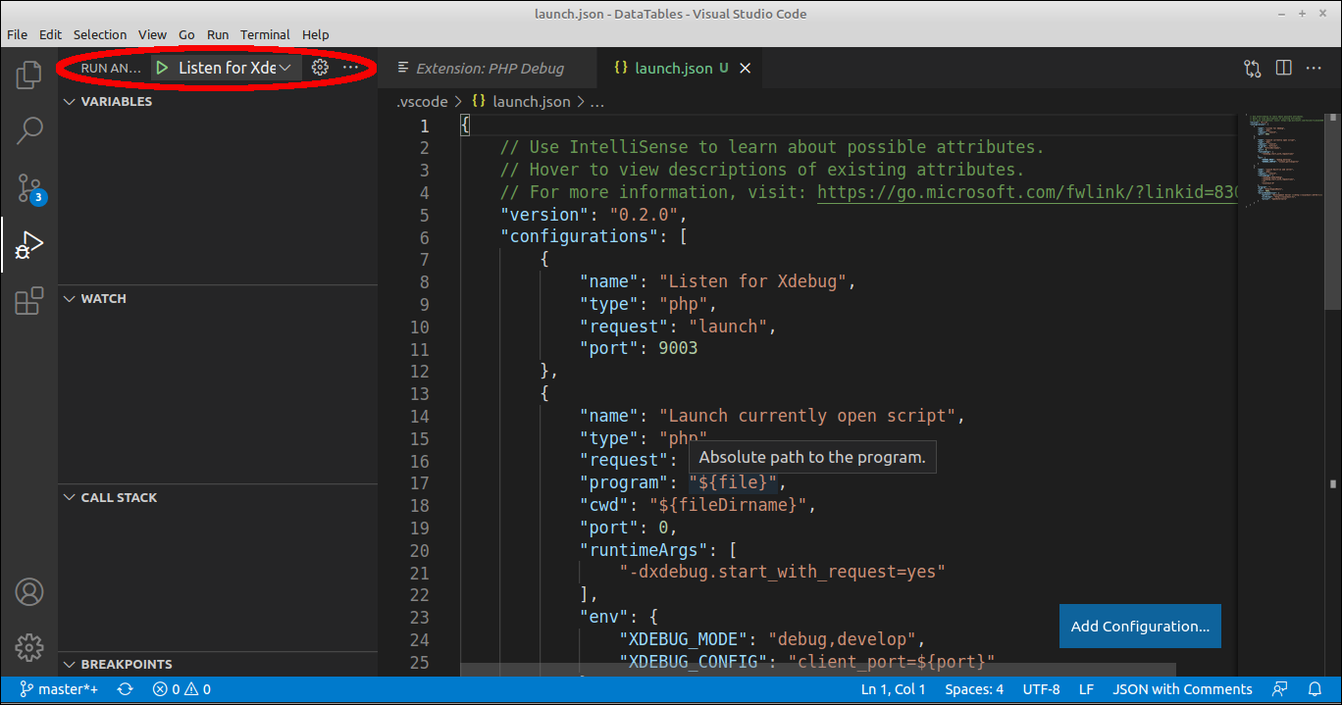Image resolution: width=1342 pixels, height=705 pixels.
Task: Open the Manage settings gear icon
Action: [28, 648]
